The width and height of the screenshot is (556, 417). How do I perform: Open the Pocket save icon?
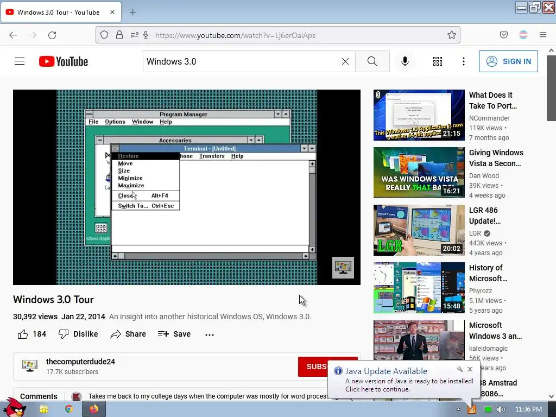[504, 35]
